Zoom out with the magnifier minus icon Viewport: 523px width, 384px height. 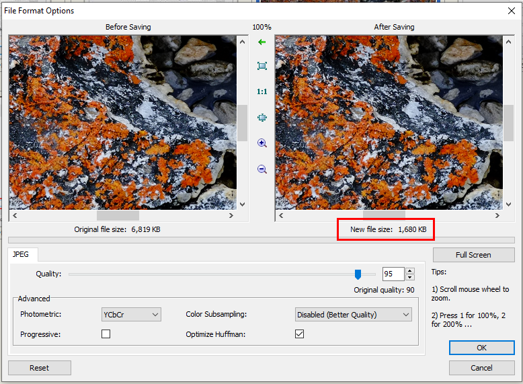261,169
